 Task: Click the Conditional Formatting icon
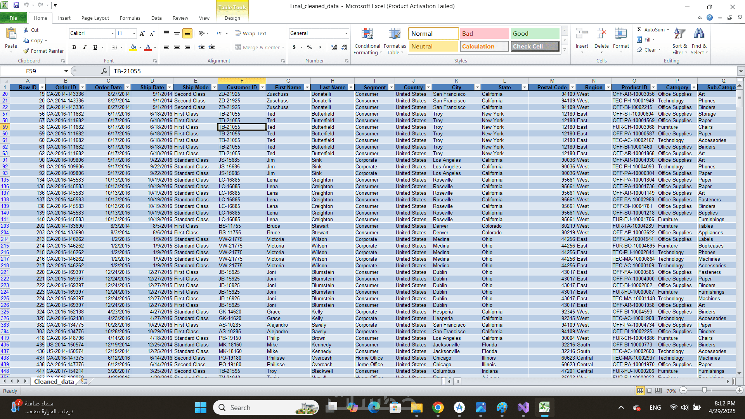click(367, 34)
